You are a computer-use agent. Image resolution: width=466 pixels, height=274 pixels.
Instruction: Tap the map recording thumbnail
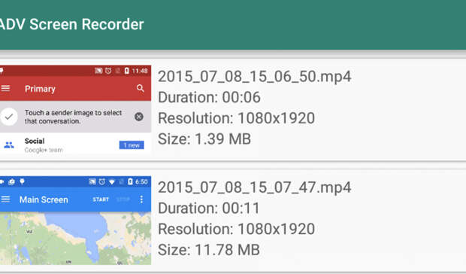(75, 221)
